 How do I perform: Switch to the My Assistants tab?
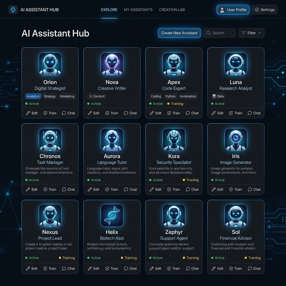click(138, 10)
